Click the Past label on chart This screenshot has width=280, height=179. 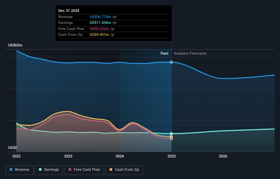[x=164, y=53]
